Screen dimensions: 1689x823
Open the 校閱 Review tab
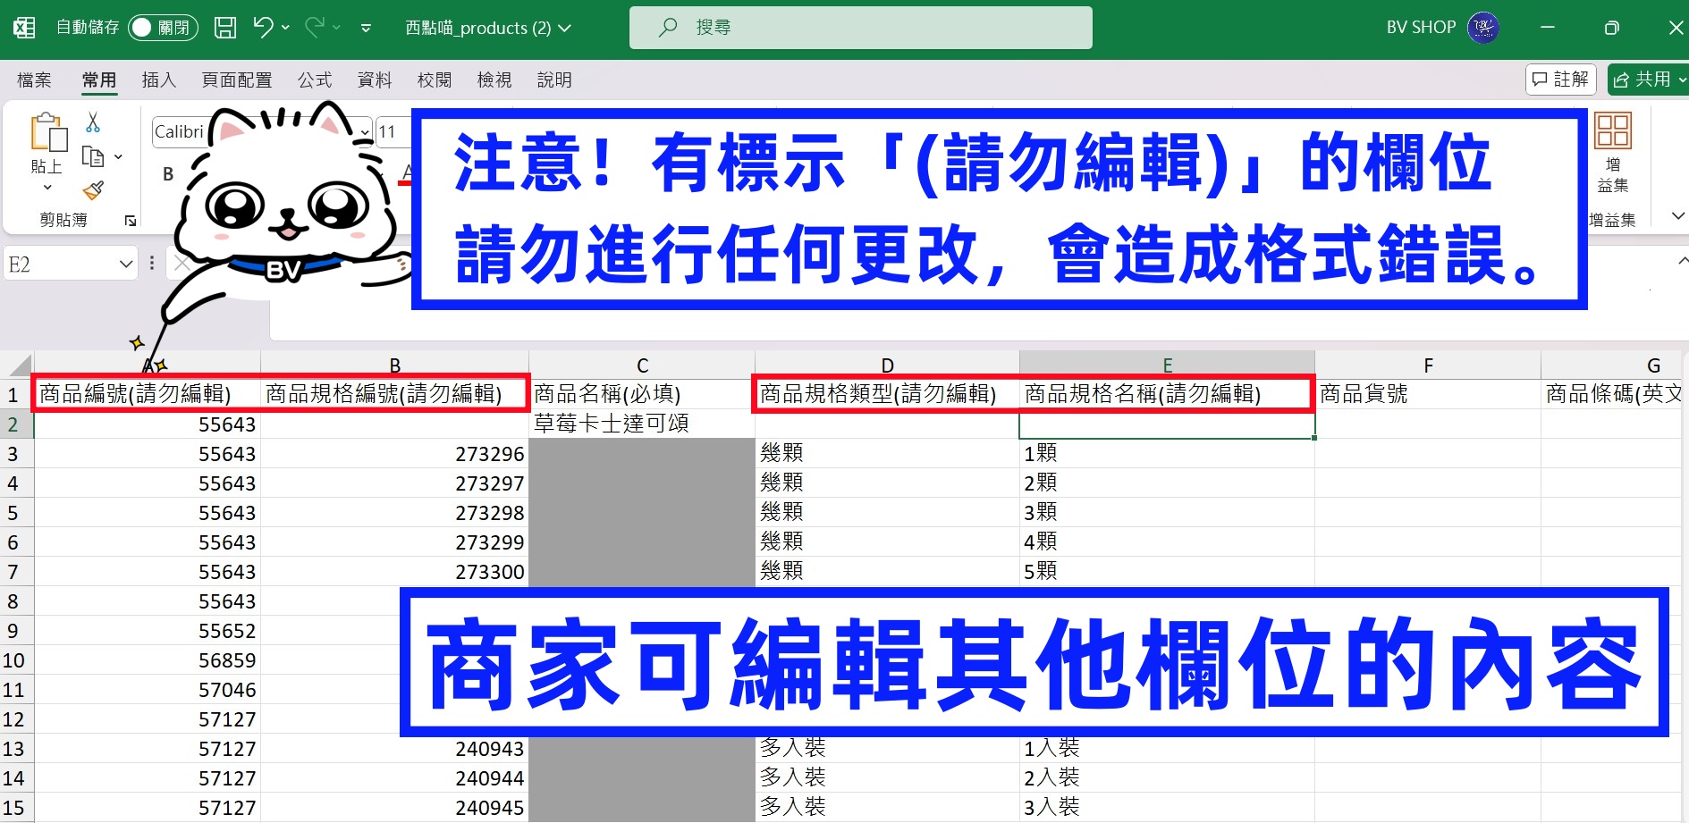(x=435, y=80)
